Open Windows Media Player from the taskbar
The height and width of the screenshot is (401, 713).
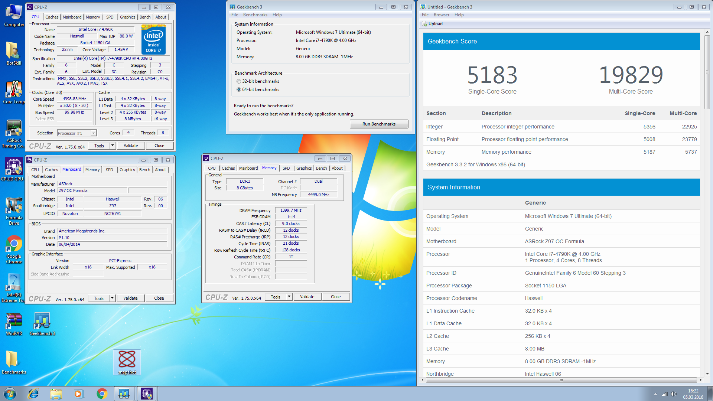[78, 394]
